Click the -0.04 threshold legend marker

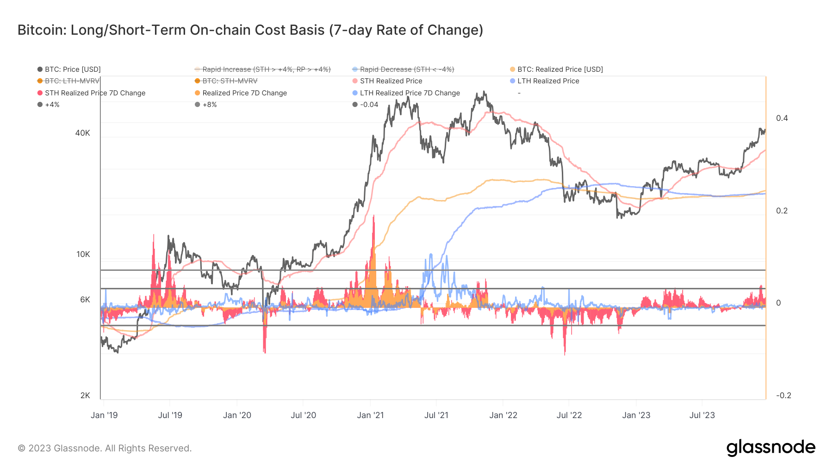pos(355,105)
